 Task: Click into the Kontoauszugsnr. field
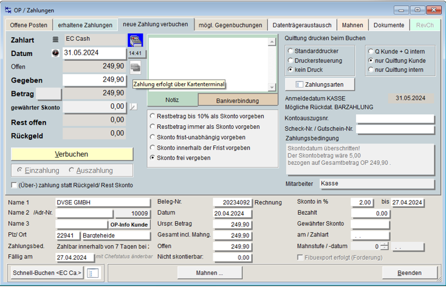(395, 119)
